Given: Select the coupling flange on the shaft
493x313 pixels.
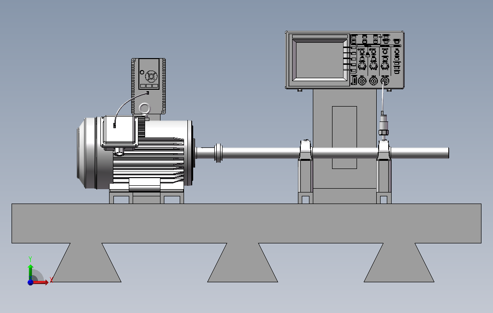Looking at the screenshot, I should (219, 153).
